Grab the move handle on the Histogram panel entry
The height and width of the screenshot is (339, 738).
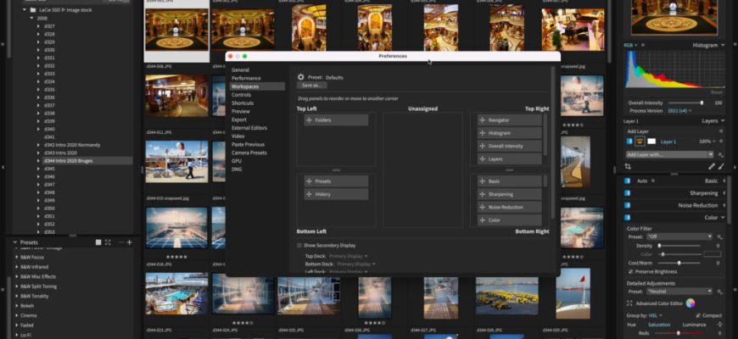(x=483, y=133)
